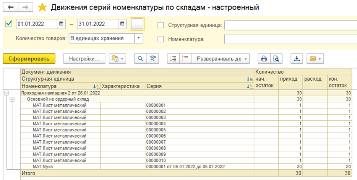Screen dimensions: 357x180
Task: Open the Настройки... button
Action: [x=84, y=59]
